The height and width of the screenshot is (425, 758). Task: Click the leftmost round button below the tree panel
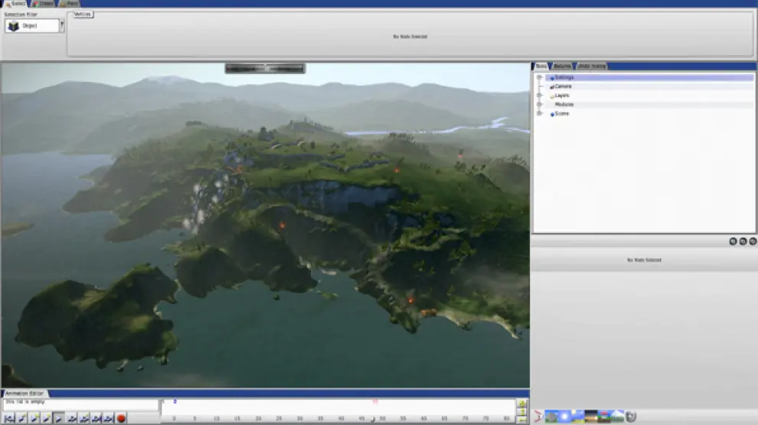click(x=733, y=242)
